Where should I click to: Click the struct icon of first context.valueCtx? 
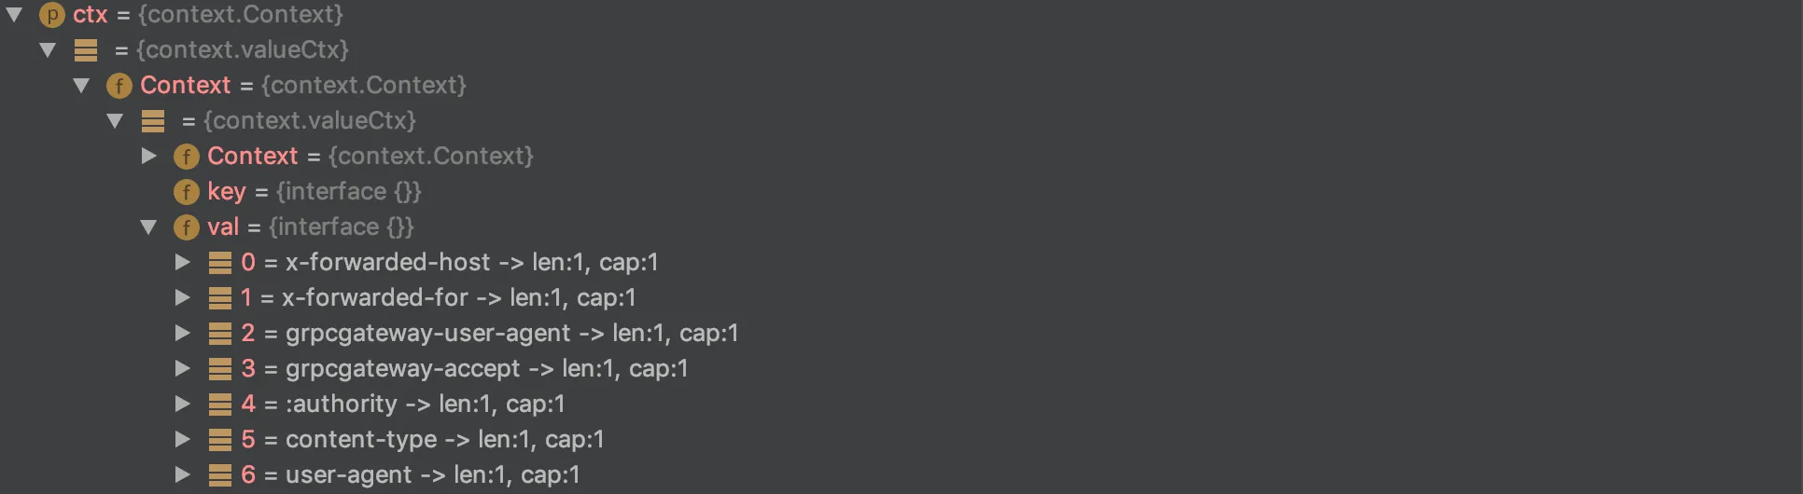[86, 50]
